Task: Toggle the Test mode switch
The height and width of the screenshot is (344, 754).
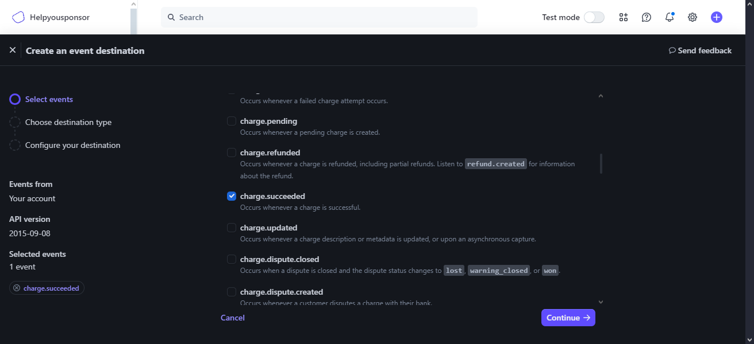Action: point(594,17)
